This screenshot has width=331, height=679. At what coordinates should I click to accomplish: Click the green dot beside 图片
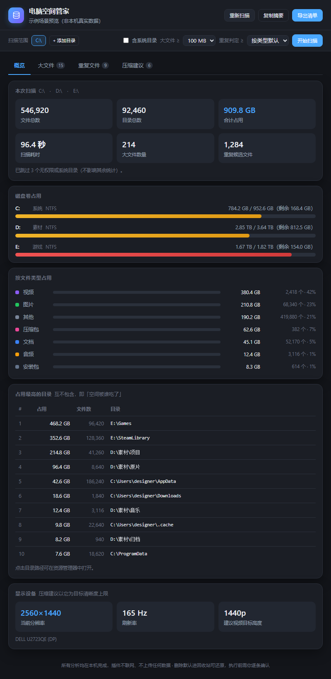click(17, 305)
